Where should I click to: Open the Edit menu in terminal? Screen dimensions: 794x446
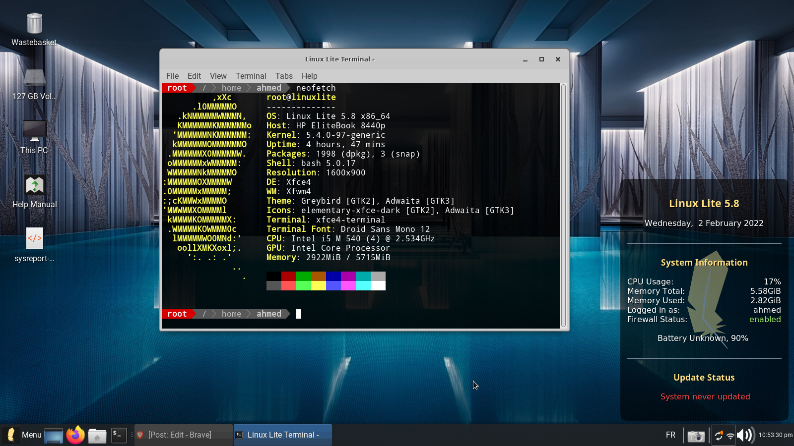(x=194, y=76)
